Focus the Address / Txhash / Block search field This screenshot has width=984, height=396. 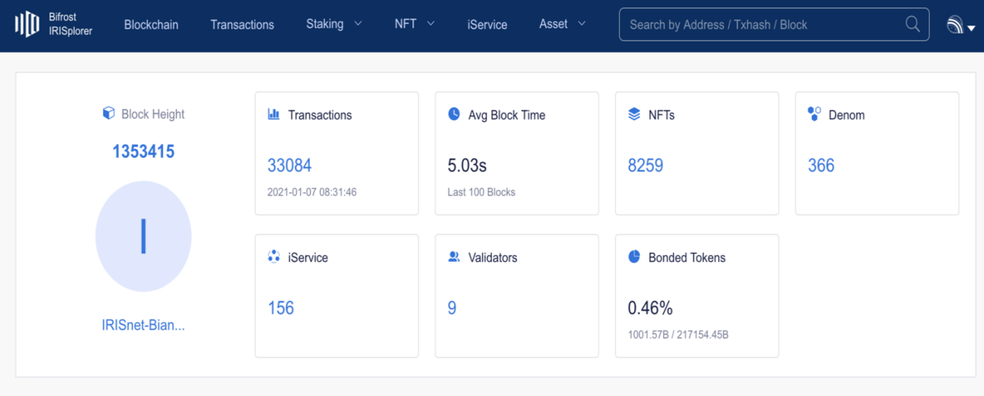(x=763, y=25)
